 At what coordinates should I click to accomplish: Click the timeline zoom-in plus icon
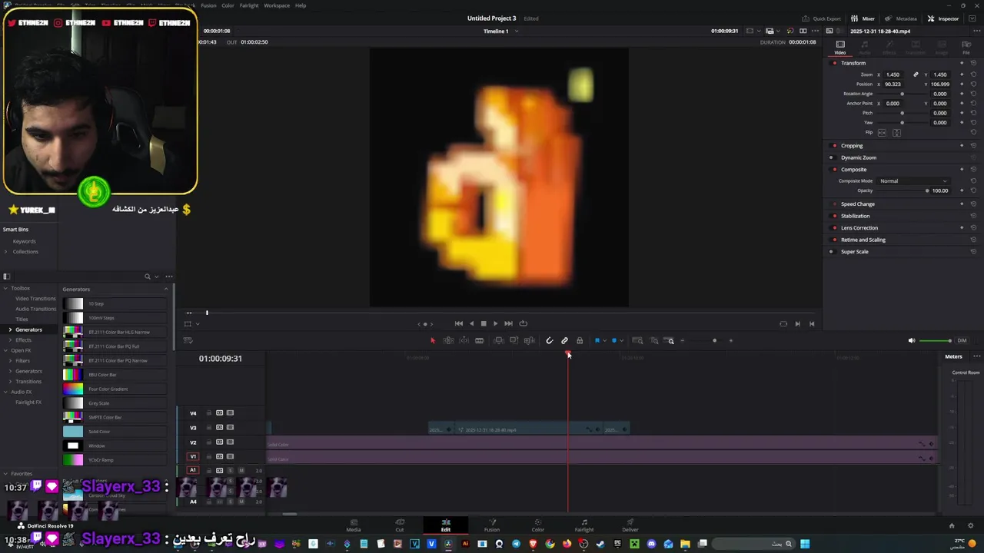click(x=730, y=340)
